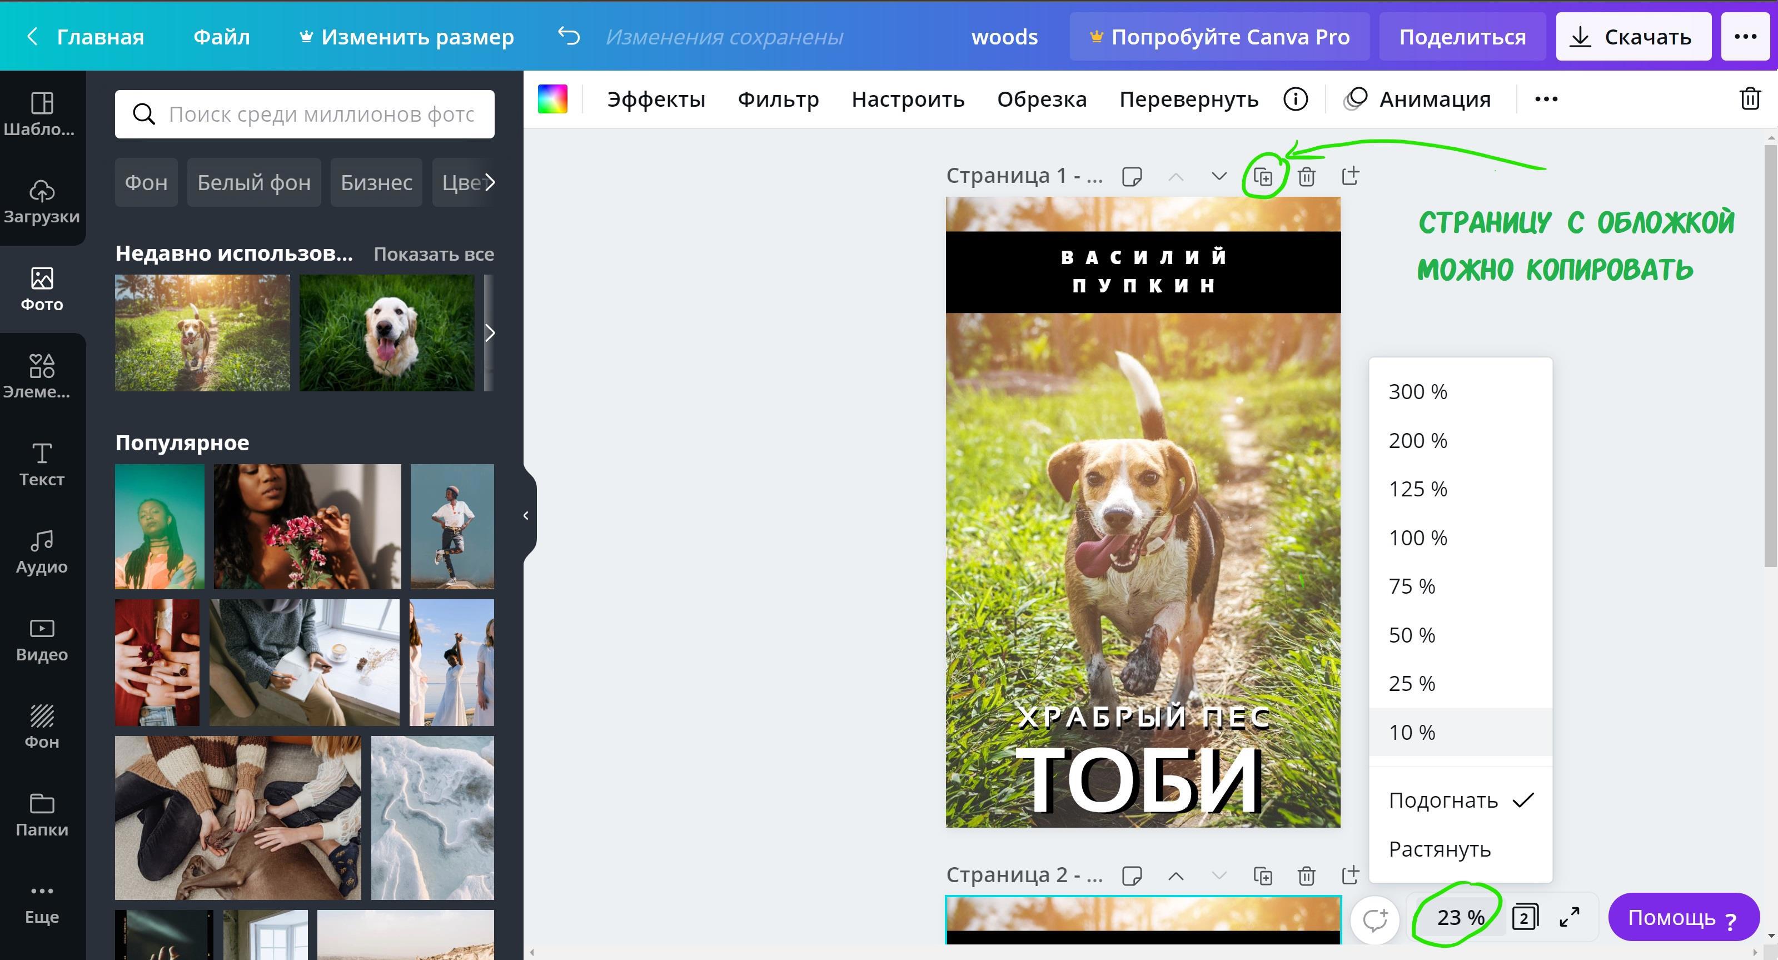Collapse the side panel with arrow handle
Screen dimensions: 1778x960
coord(526,515)
